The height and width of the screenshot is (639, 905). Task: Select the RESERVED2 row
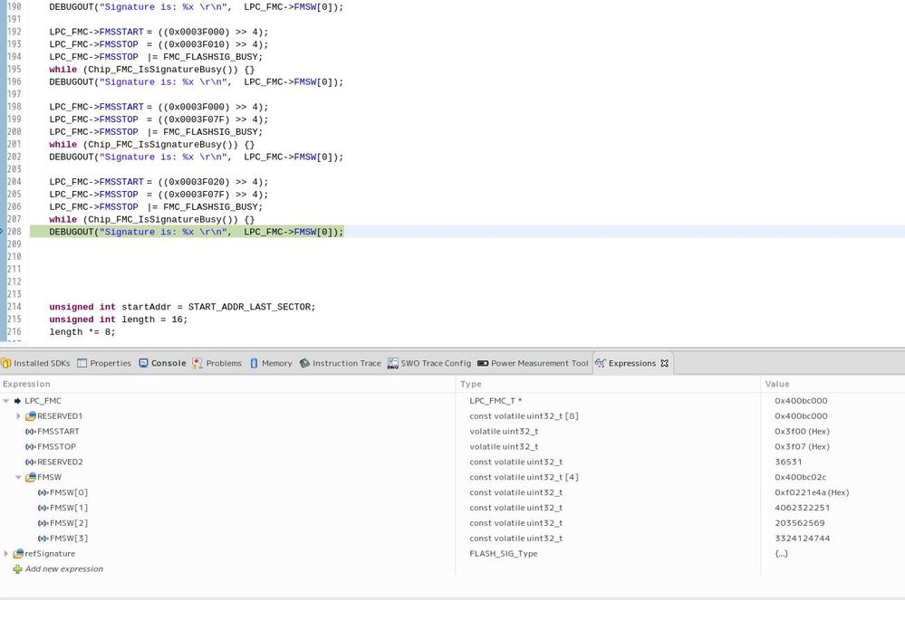pyautogui.click(x=453, y=462)
